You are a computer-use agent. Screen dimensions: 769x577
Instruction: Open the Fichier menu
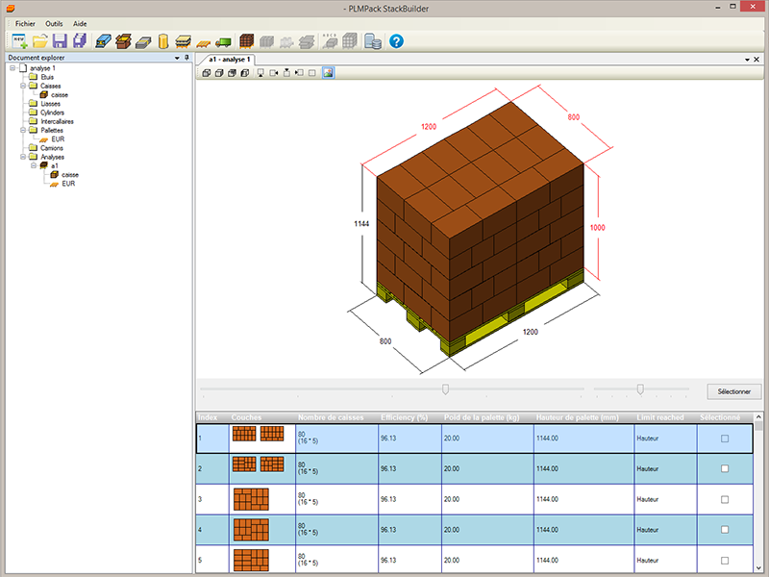25,23
